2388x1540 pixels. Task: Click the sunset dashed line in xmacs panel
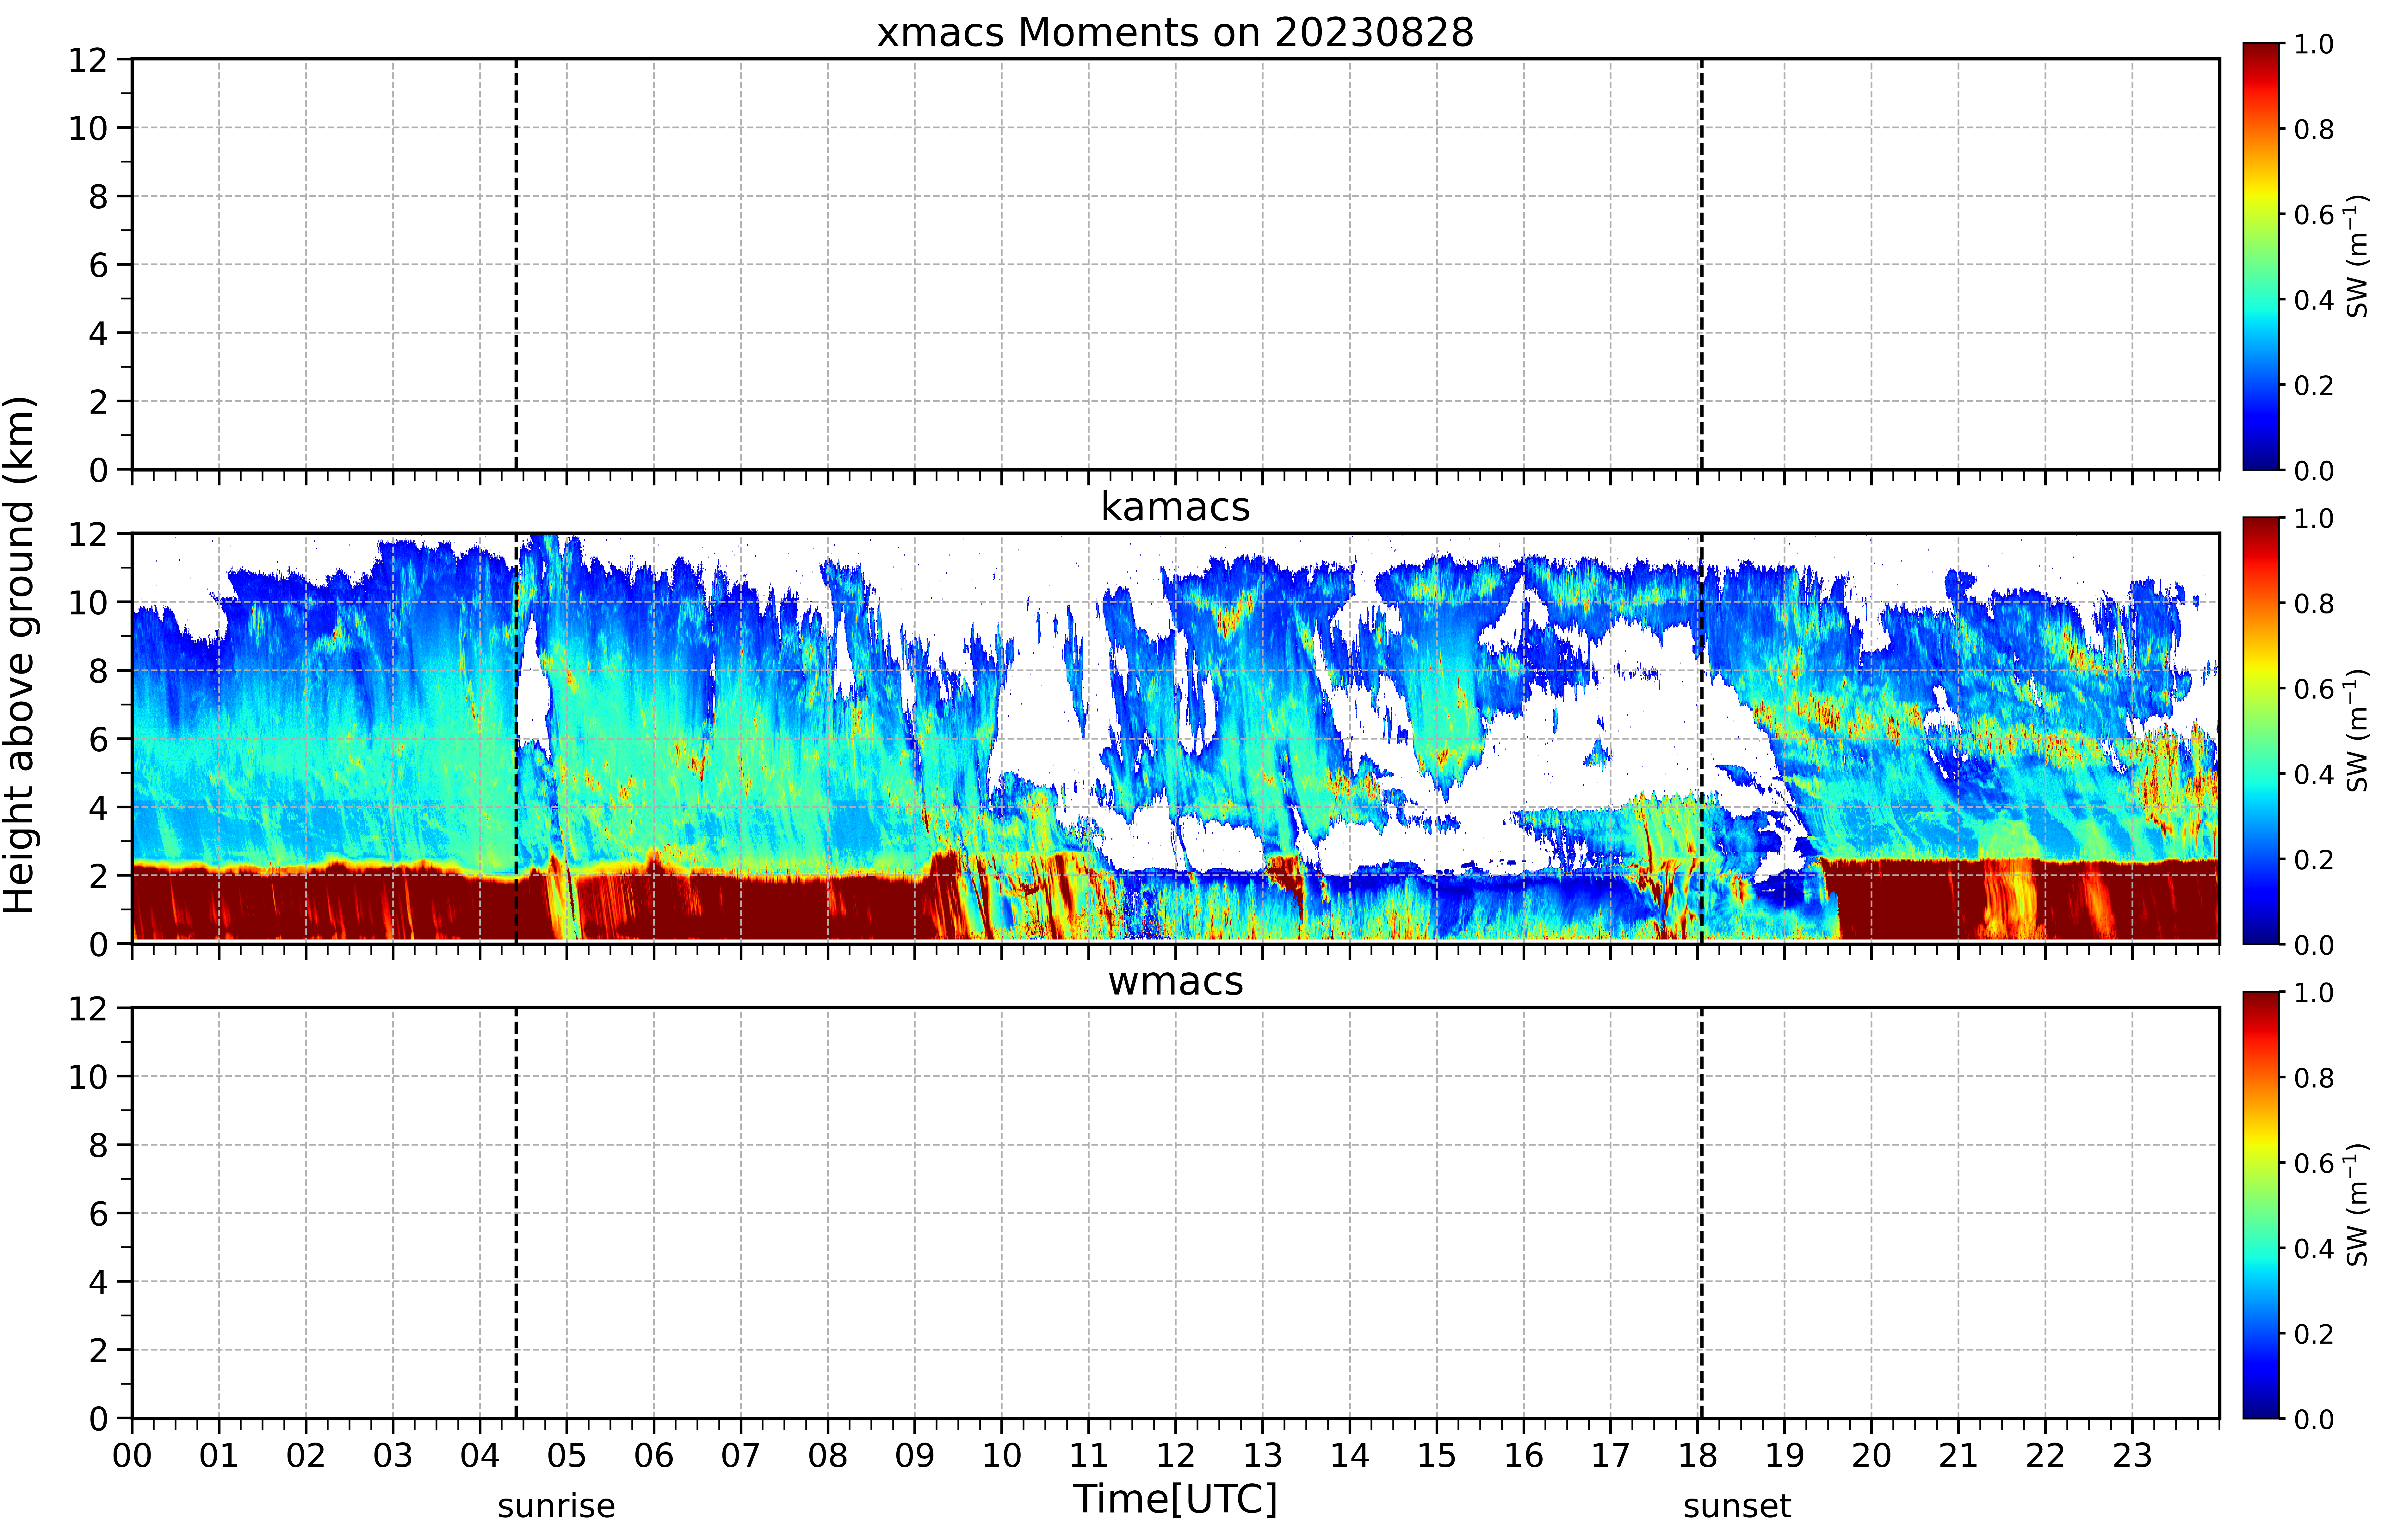tap(1702, 264)
